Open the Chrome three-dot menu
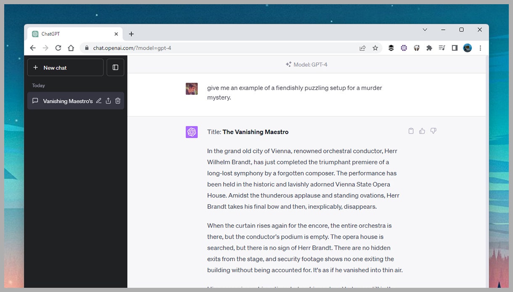The width and height of the screenshot is (513, 292). click(480, 48)
